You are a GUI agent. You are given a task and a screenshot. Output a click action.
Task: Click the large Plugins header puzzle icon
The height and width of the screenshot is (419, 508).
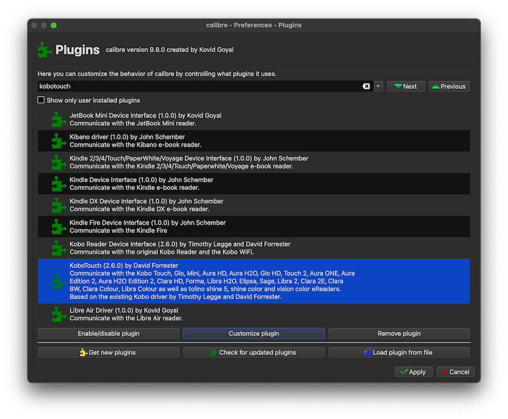[x=44, y=50]
